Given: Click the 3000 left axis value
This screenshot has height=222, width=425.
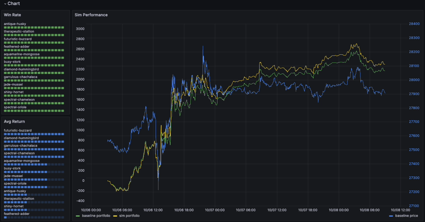Looking at the screenshot, I should coord(80,29).
